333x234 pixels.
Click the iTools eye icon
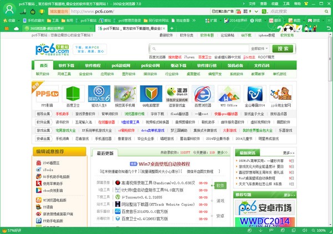(x=39, y=170)
